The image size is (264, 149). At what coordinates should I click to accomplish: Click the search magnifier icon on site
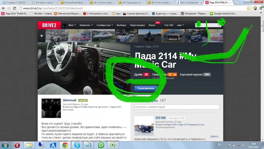[219, 25]
